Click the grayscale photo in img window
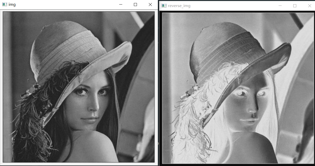 click(79, 87)
